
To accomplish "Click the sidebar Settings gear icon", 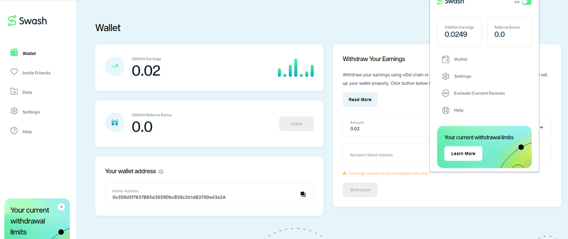I will tap(14, 111).
